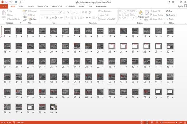The height and width of the screenshot is (124, 187).
Task: Open the font size combo box
Action: [x=56, y=12]
